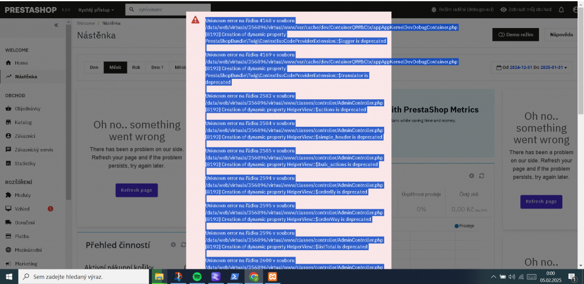Open Spotify from taskbar
This screenshot has width=584, height=284.
[x=197, y=277]
